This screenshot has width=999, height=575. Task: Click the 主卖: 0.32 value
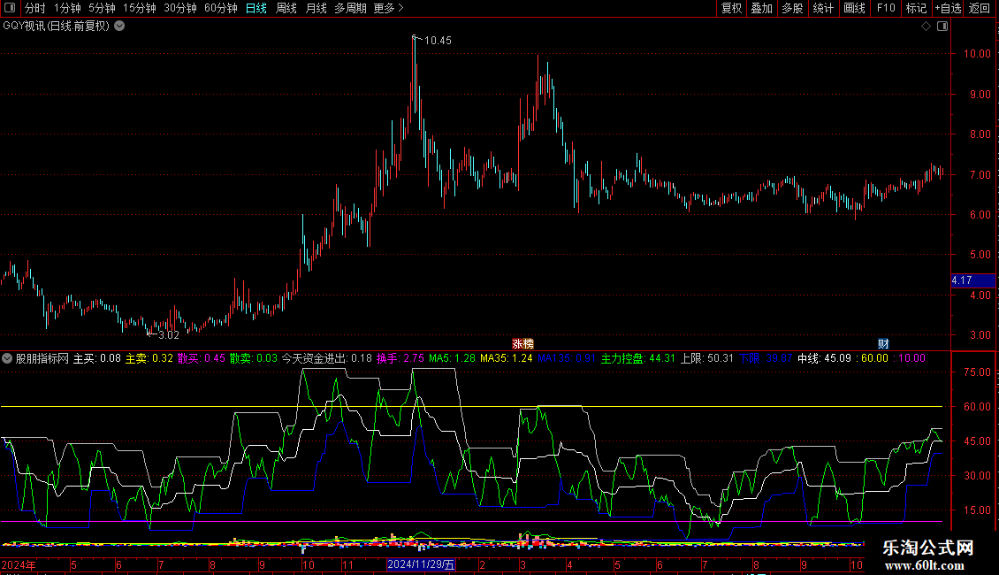click(x=149, y=358)
